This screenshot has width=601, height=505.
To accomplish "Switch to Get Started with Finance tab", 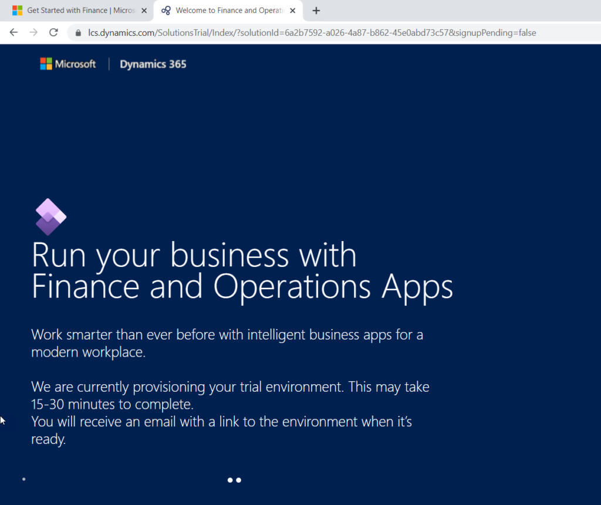I will point(77,11).
